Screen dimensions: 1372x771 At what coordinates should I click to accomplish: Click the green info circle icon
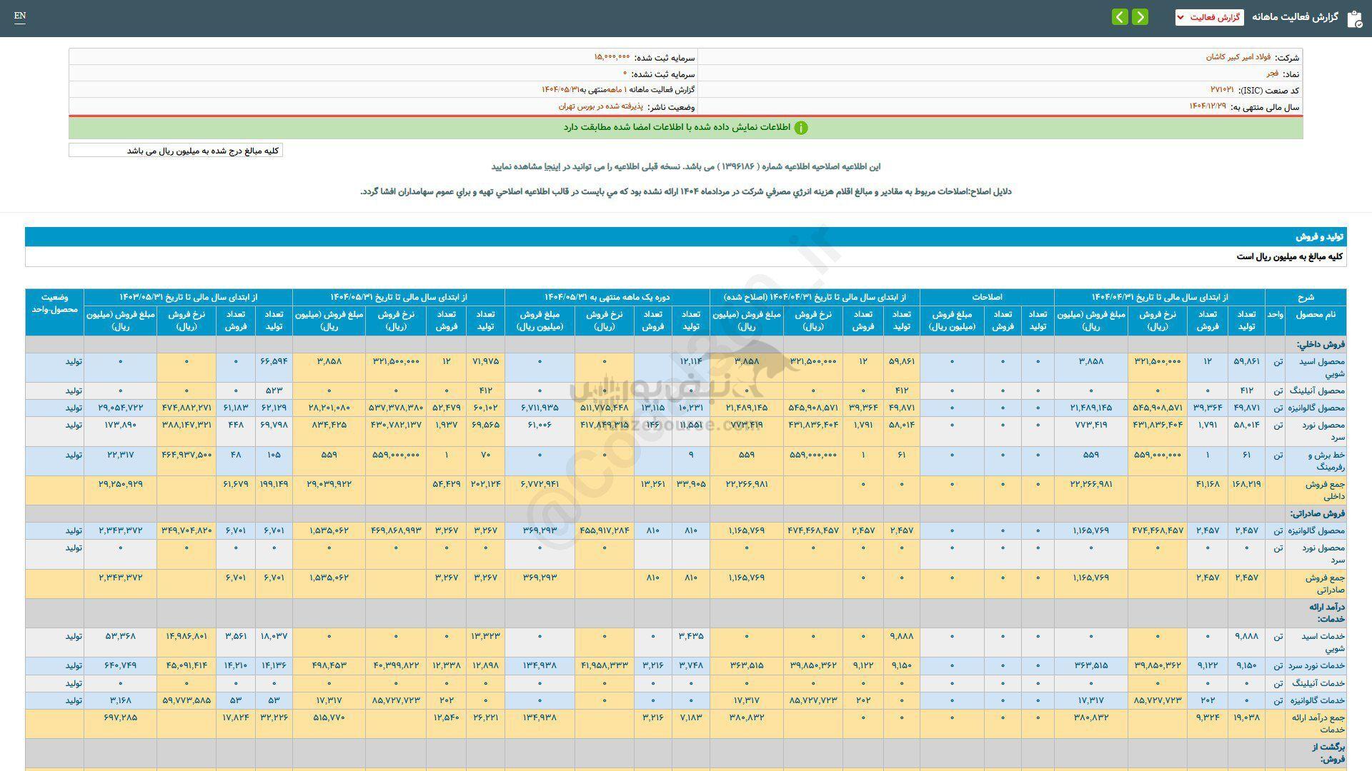[x=801, y=128]
